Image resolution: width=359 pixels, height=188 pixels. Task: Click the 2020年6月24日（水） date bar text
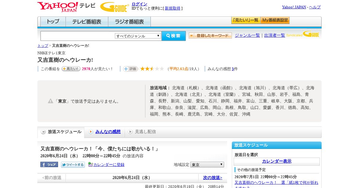coord(132,178)
